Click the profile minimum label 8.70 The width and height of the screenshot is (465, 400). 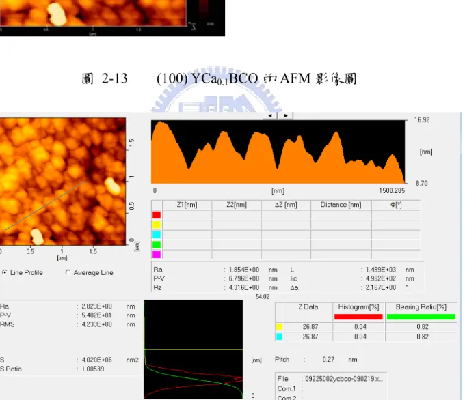pyautogui.click(x=422, y=183)
